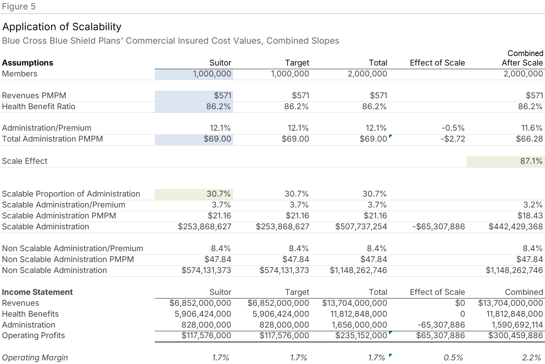
Task: Select the -0.5% Administration/Premium scale effect
Action: pyautogui.click(x=453, y=128)
